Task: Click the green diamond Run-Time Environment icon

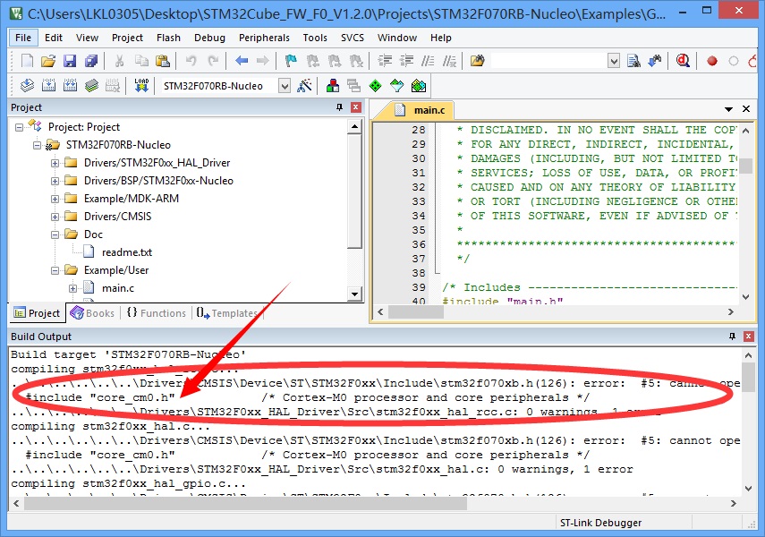Action: pyautogui.click(x=375, y=86)
